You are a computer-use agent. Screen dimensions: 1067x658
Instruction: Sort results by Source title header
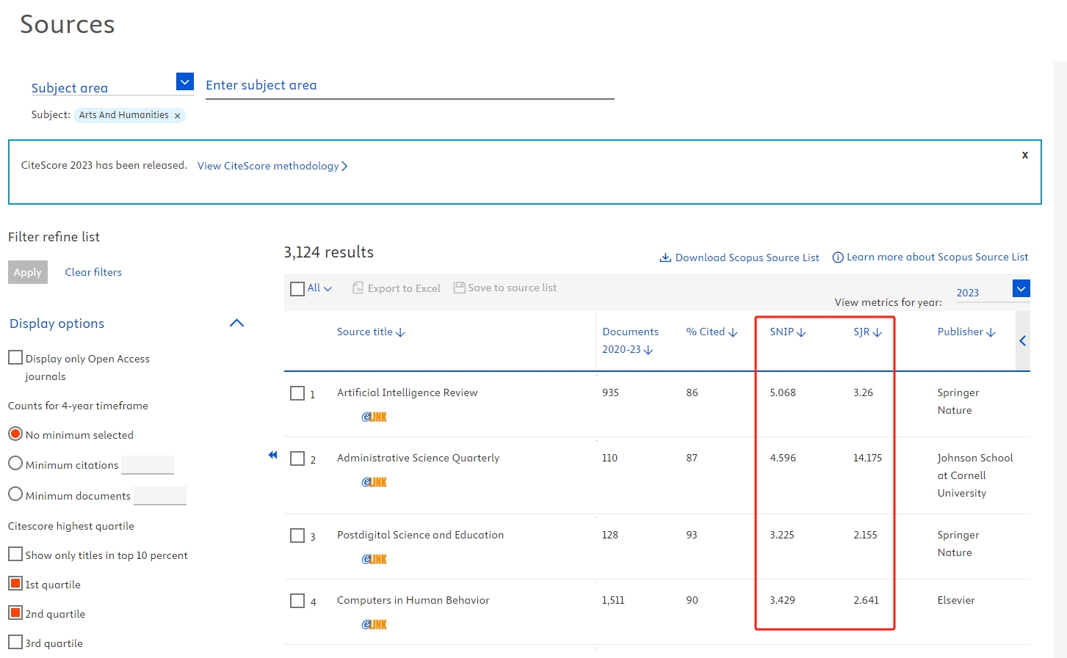pyautogui.click(x=370, y=332)
